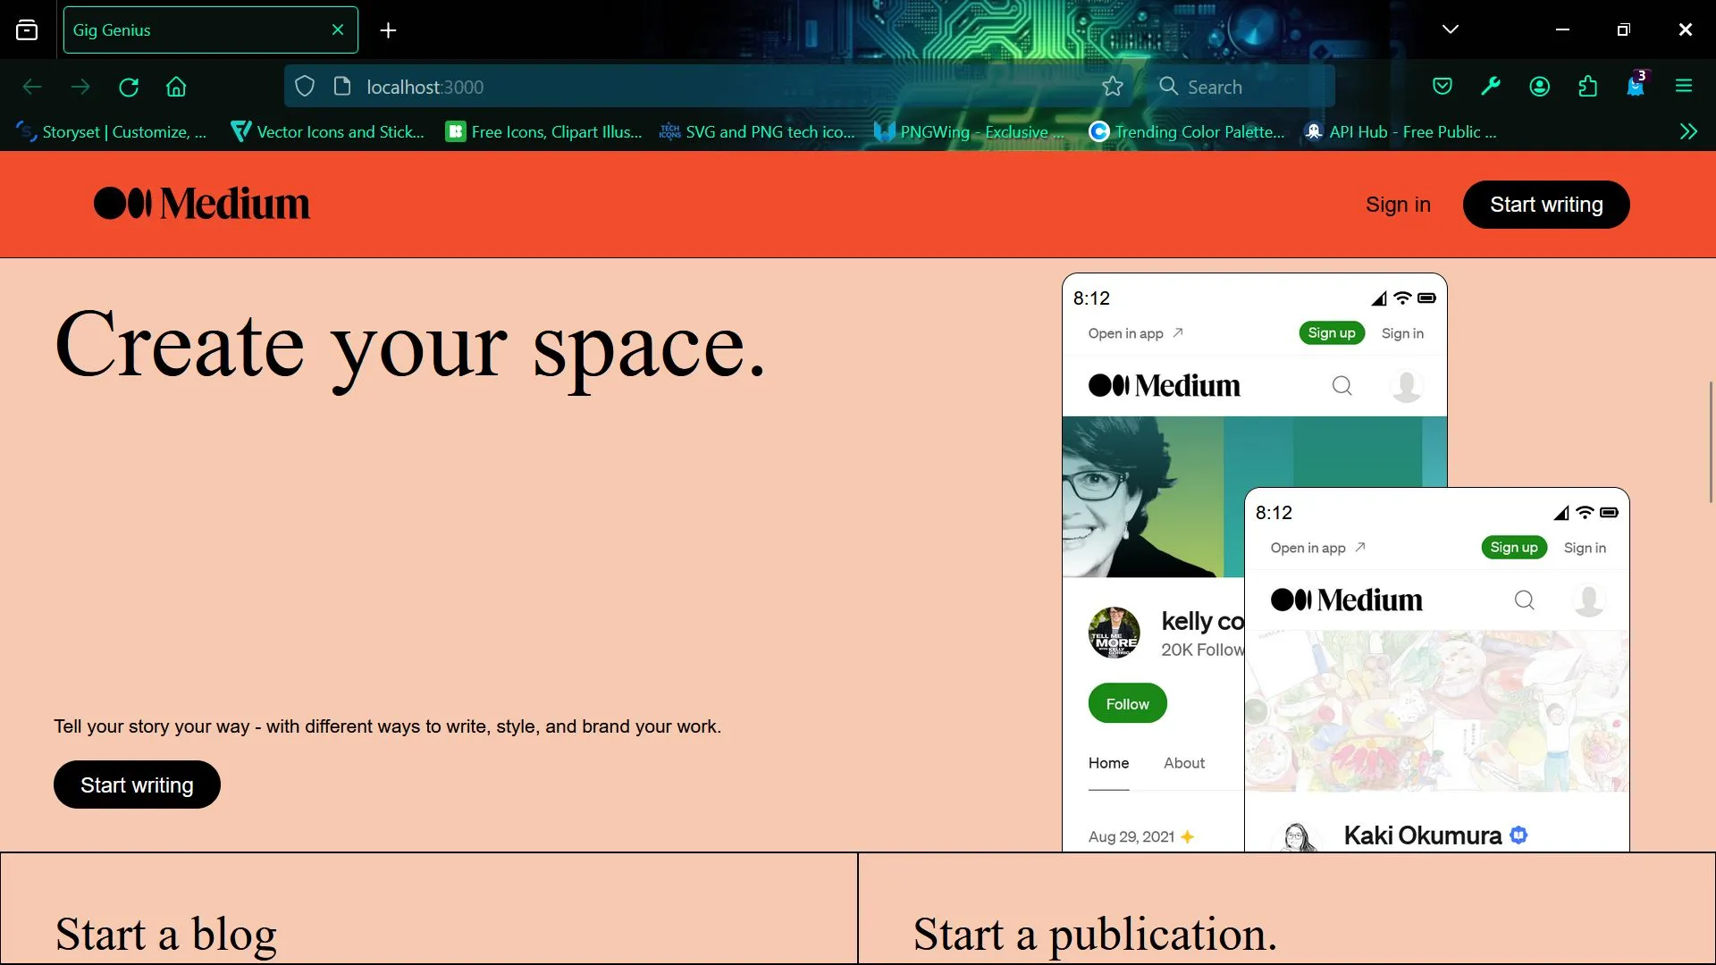Click Open in app in the kelly mockup

click(1135, 333)
